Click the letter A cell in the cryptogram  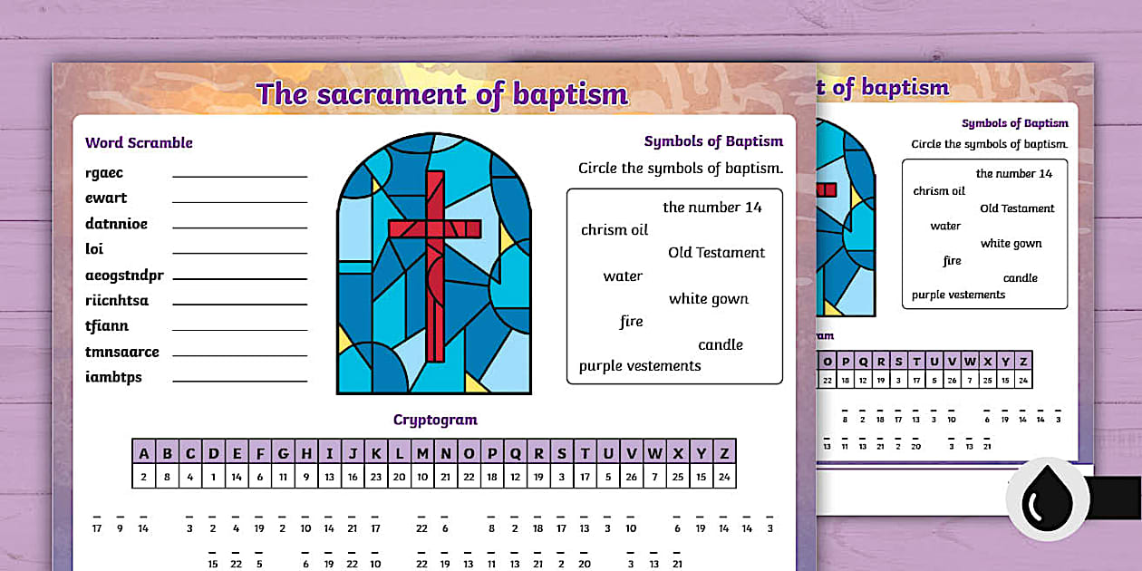pos(143,450)
